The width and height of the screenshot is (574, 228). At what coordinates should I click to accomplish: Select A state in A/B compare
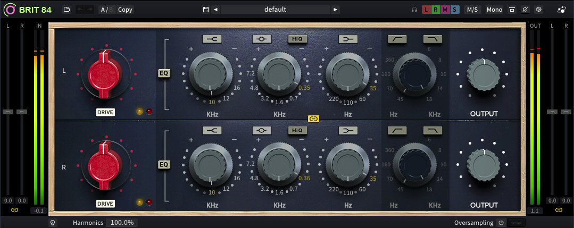pyautogui.click(x=103, y=10)
